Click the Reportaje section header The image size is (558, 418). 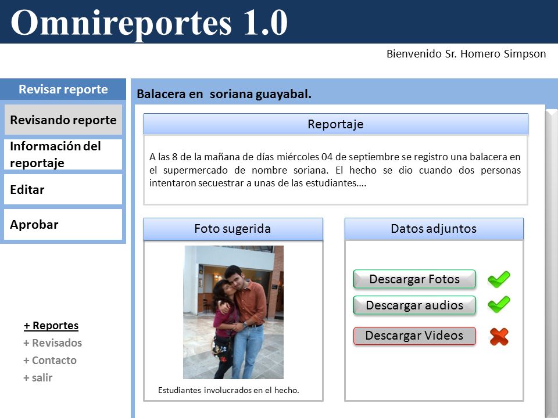[x=335, y=124]
